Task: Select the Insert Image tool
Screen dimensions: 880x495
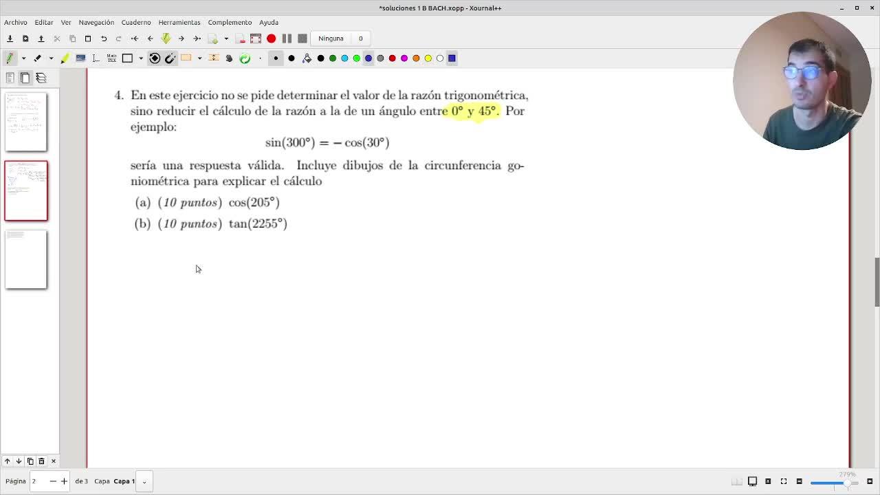Action: [x=80, y=58]
